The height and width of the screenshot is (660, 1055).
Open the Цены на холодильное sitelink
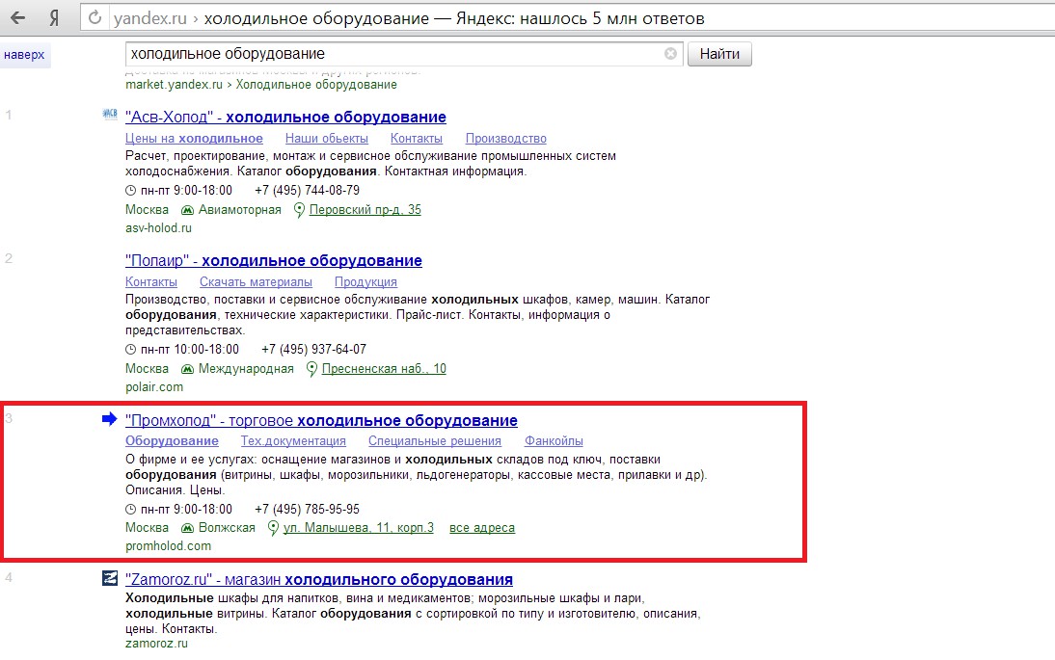(194, 139)
